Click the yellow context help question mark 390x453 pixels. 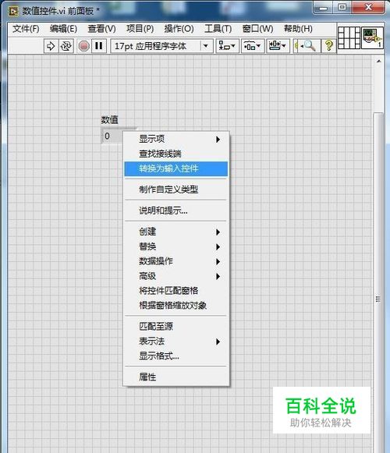pos(328,46)
